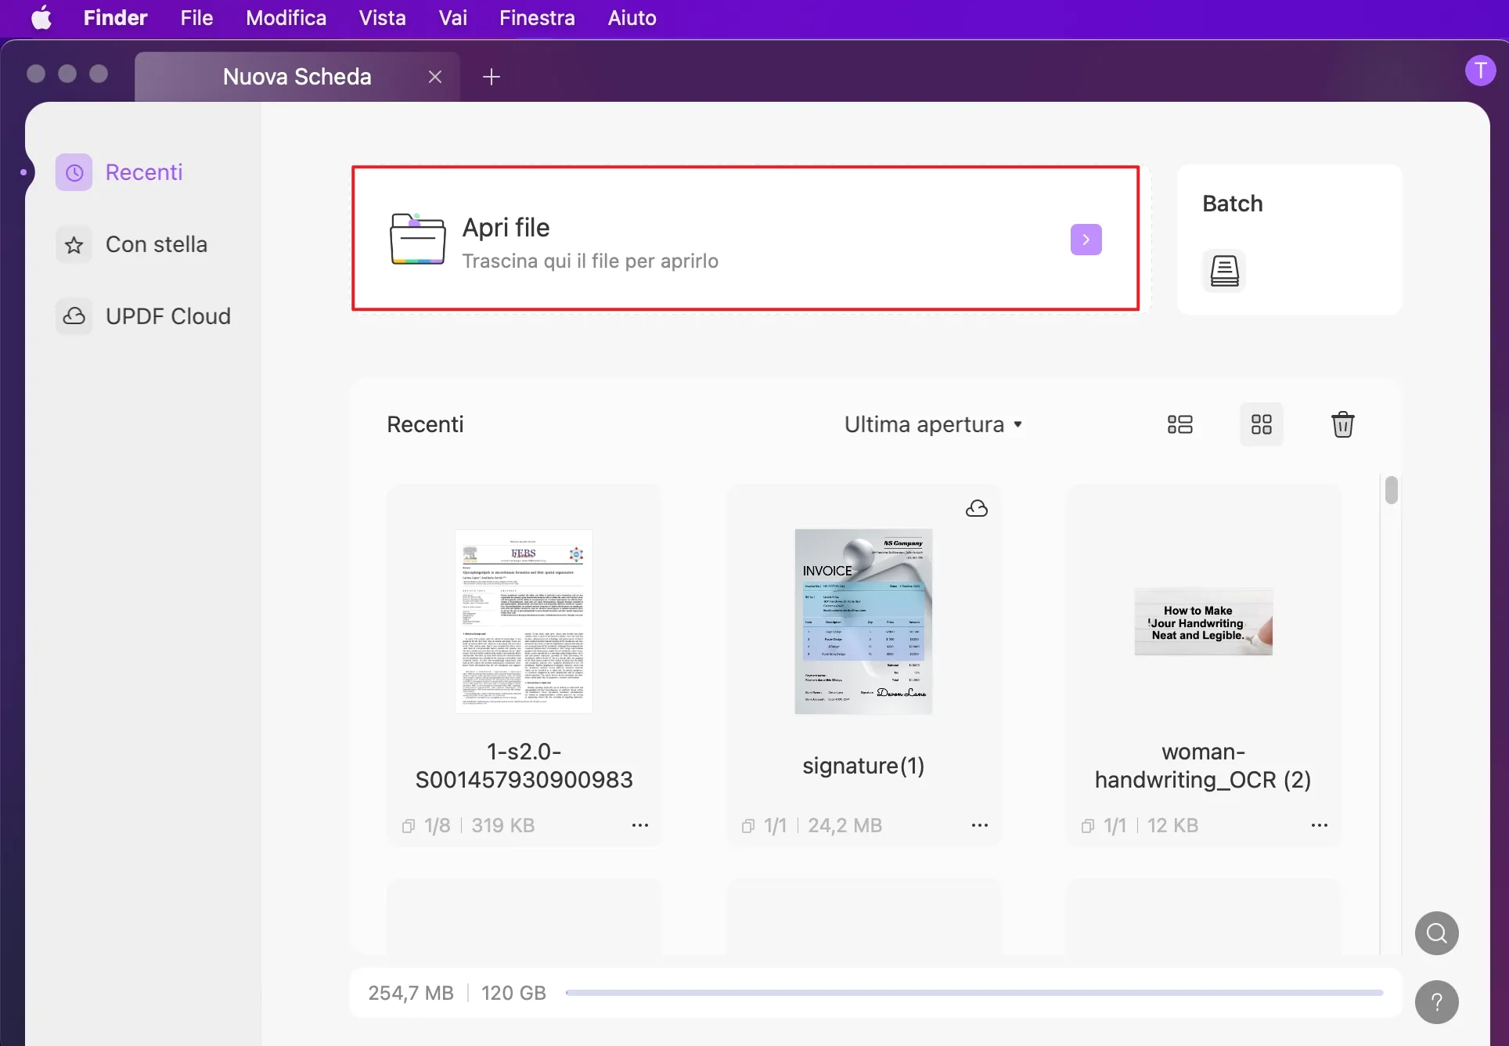
Task: Expand options for woman-handwriting_OCR file
Action: click(1320, 824)
